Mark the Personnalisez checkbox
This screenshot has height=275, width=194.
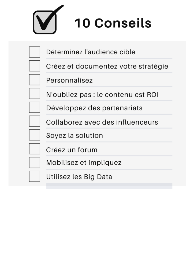(x=35, y=79)
